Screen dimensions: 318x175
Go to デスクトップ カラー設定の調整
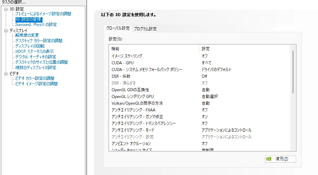pyautogui.click(x=39, y=41)
